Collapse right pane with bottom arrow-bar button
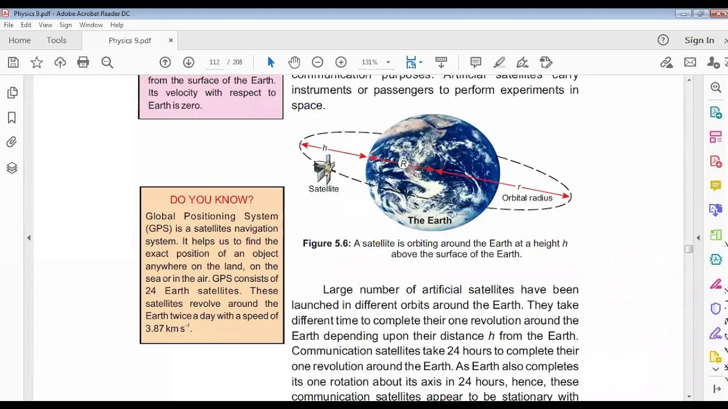 click(x=716, y=389)
